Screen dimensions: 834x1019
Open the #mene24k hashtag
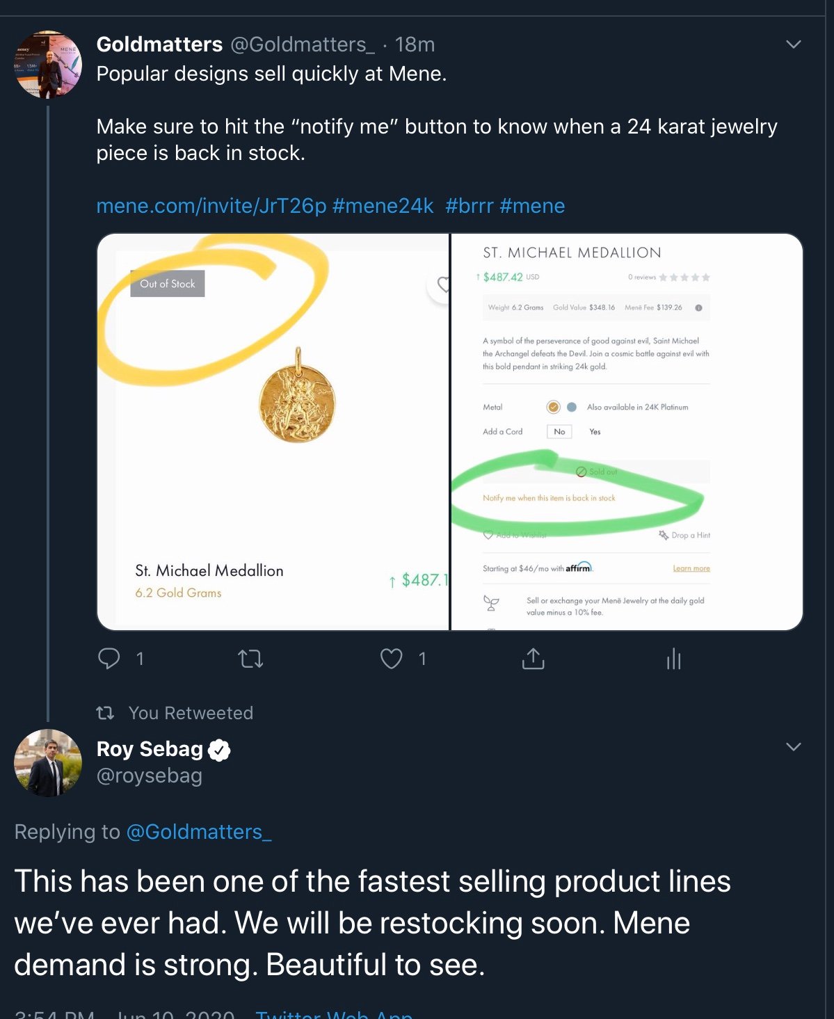pos(383,206)
